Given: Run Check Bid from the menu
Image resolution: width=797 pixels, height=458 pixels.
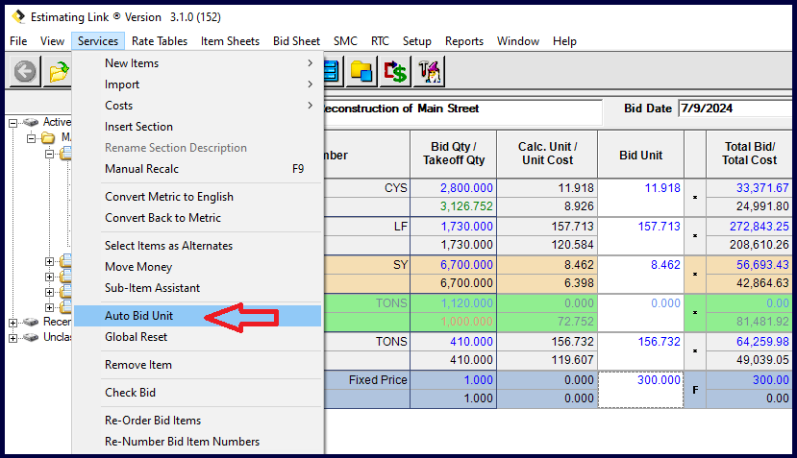Looking at the screenshot, I should (x=198, y=393).
